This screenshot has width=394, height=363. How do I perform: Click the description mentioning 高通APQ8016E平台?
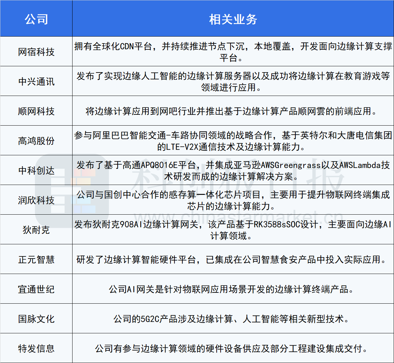coord(233,170)
